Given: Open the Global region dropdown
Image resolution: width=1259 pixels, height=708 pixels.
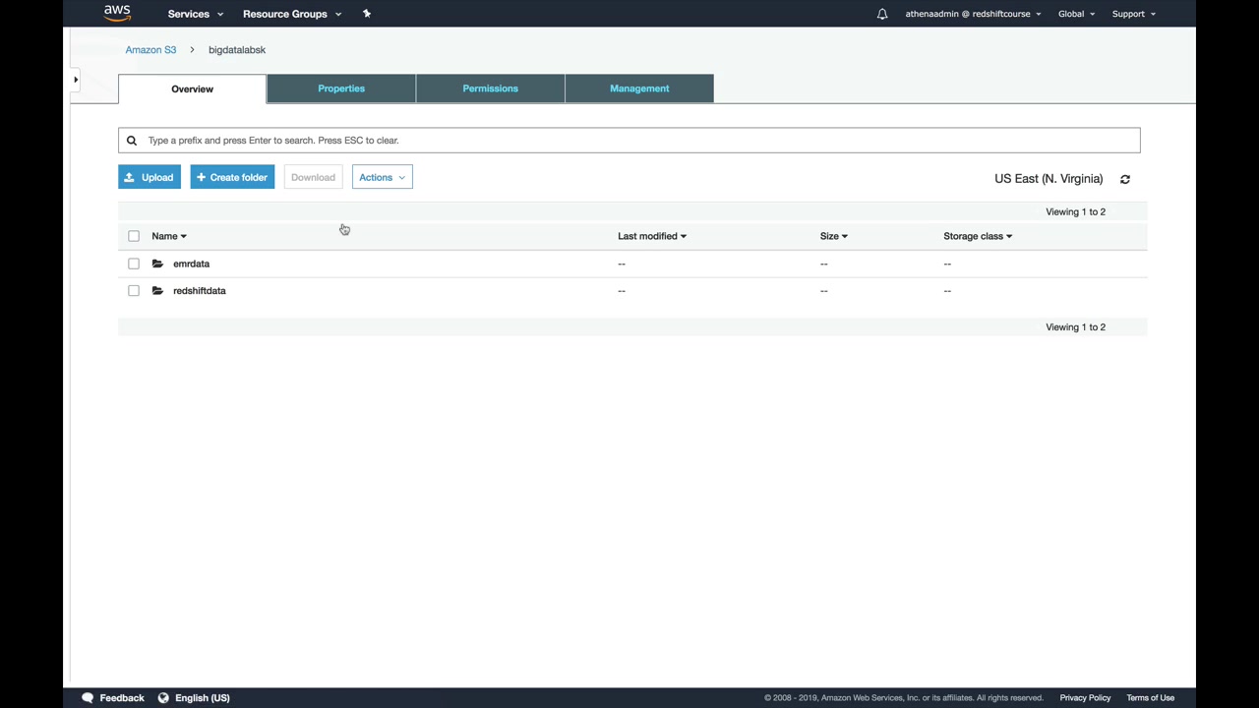Looking at the screenshot, I should coord(1076,14).
